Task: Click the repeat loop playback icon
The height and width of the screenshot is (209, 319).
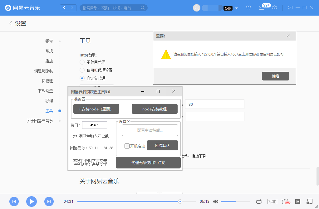Action: click(259, 202)
